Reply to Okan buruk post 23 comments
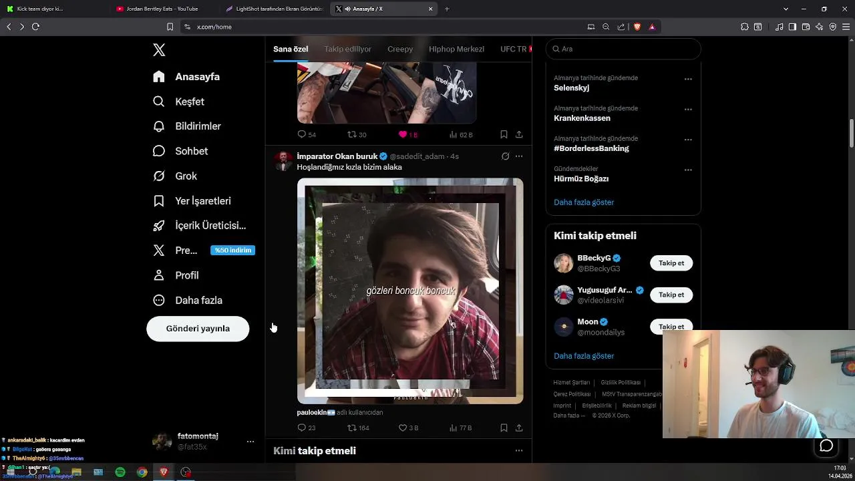 [307, 428]
